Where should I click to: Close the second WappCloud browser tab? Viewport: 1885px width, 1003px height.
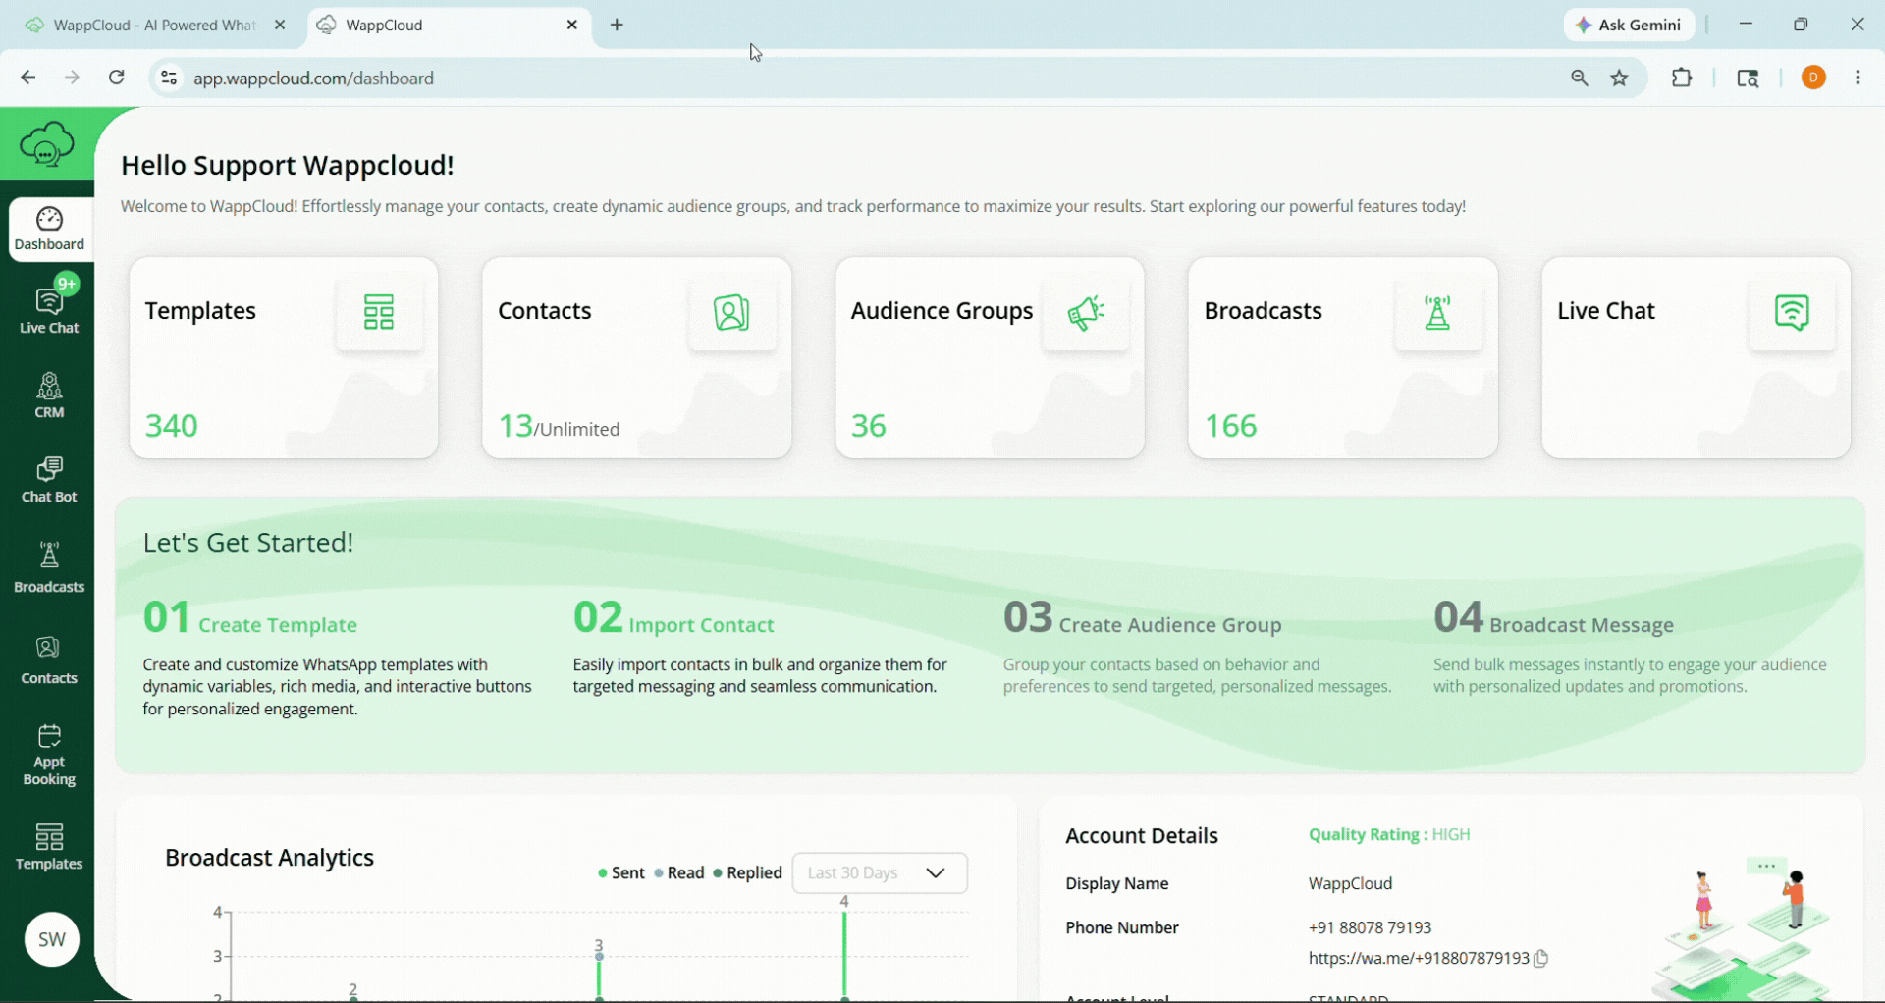572,26
